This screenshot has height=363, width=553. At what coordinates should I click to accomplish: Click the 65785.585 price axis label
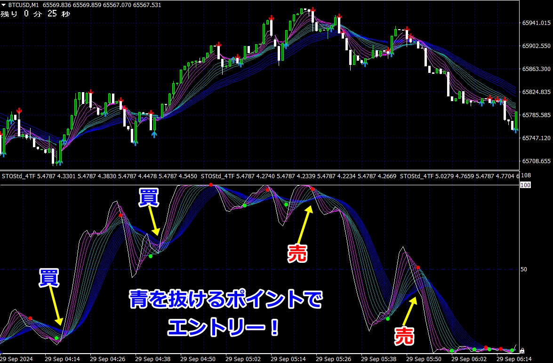click(x=536, y=115)
